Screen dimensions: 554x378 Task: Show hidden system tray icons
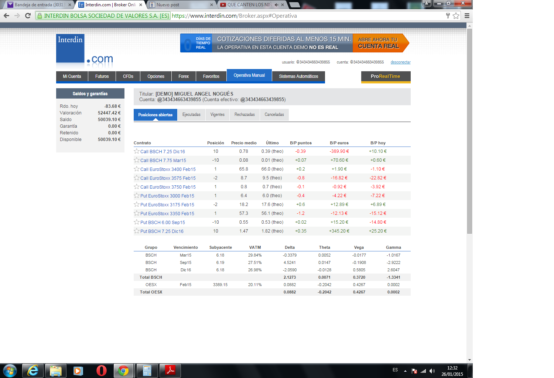pyautogui.click(x=405, y=371)
